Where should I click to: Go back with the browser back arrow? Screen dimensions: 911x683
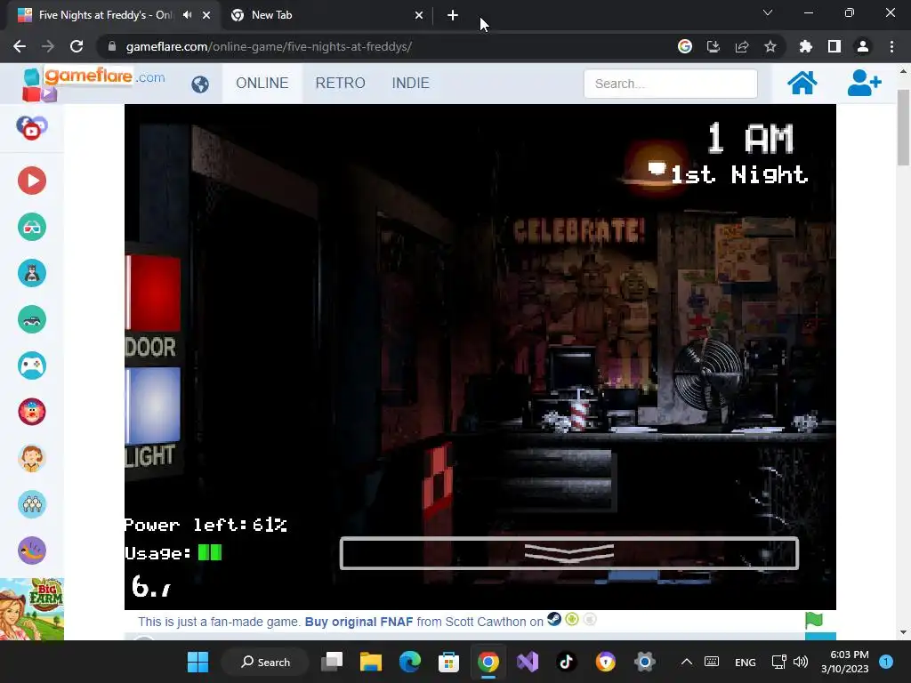pyautogui.click(x=20, y=46)
